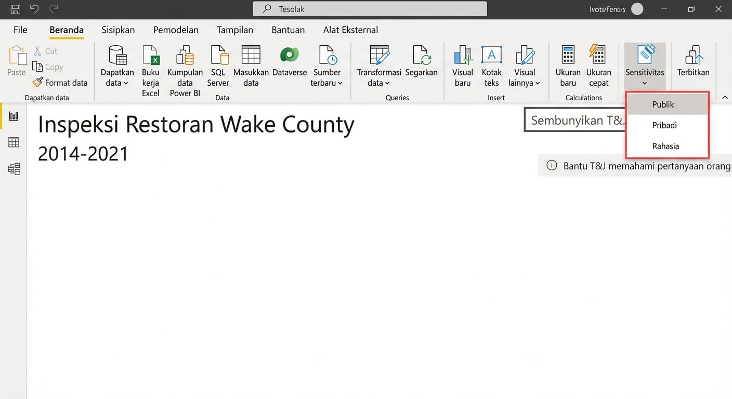Viewport: 732px width, 399px height.
Task: Select the Publik sensitivity label
Action: (x=663, y=104)
